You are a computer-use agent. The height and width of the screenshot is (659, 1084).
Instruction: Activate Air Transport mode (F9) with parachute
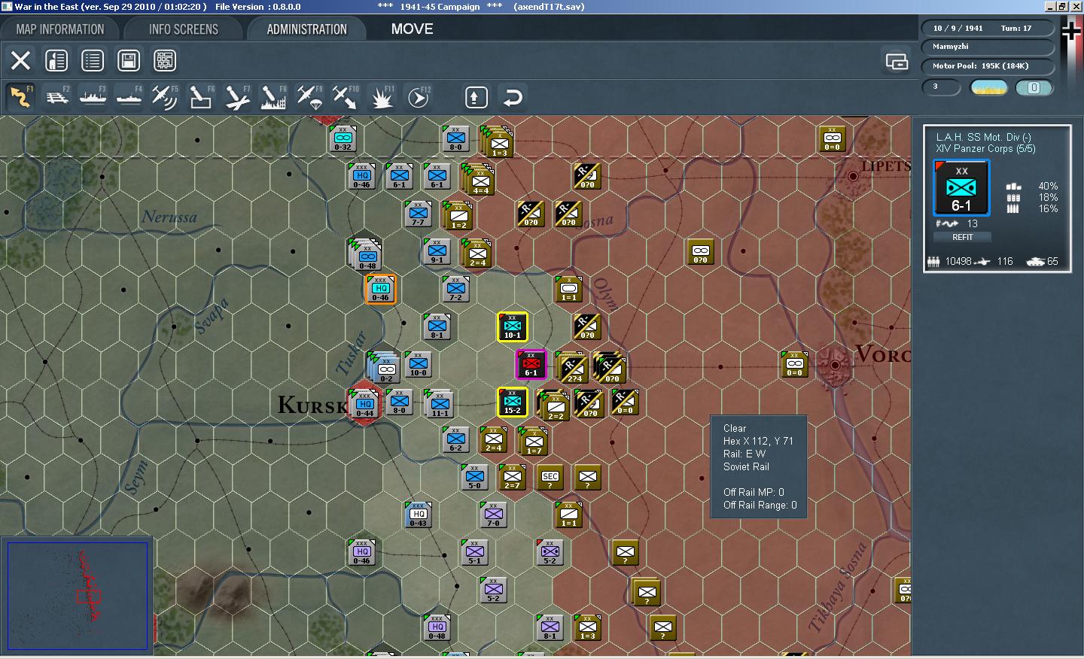click(x=309, y=97)
